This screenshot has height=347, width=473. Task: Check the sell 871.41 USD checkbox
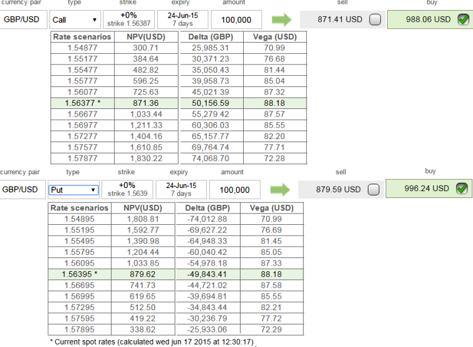375,19
